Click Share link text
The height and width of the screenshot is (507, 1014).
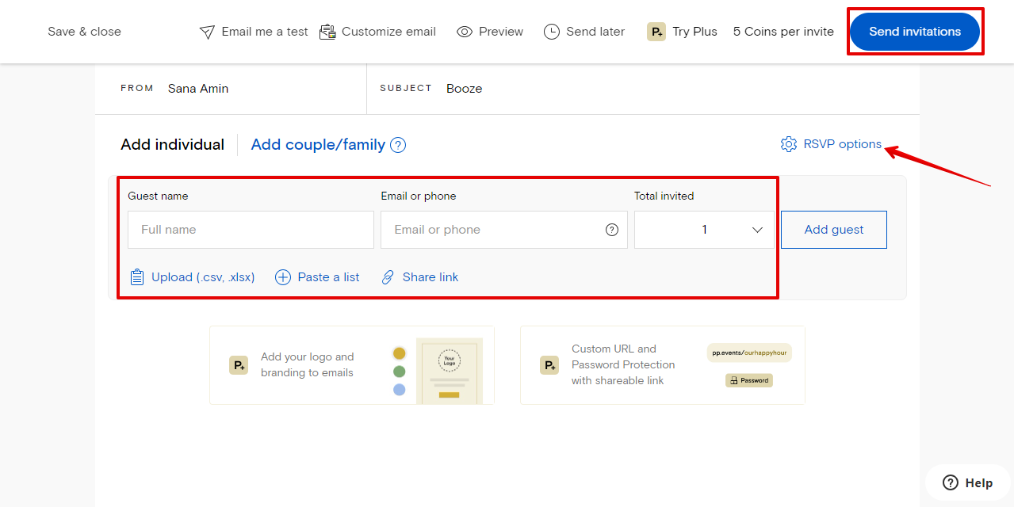coord(430,277)
